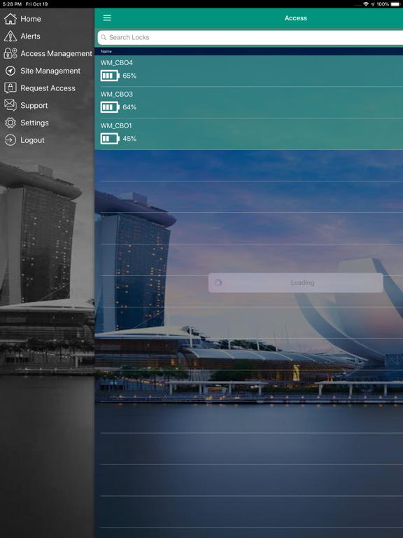Screen dimensions: 403x538
Task: Click the location services arrow icon
Action: (372, 4)
